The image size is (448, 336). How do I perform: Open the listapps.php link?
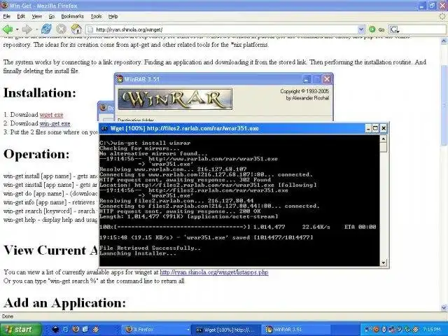[214, 272]
